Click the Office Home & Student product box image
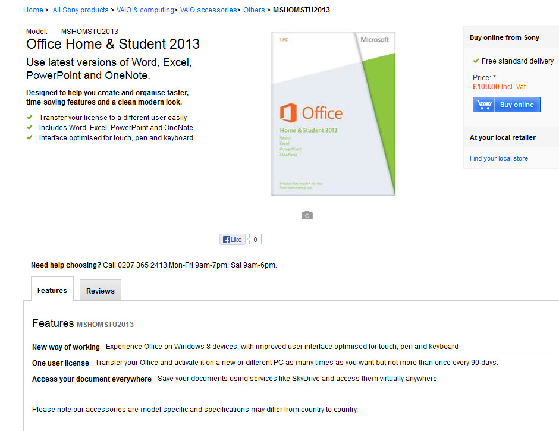Image resolution: width=559 pixels, height=431 pixels. (x=333, y=114)
